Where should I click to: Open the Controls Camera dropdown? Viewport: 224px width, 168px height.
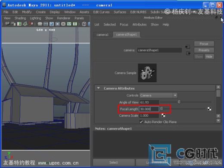coord(158,95)
